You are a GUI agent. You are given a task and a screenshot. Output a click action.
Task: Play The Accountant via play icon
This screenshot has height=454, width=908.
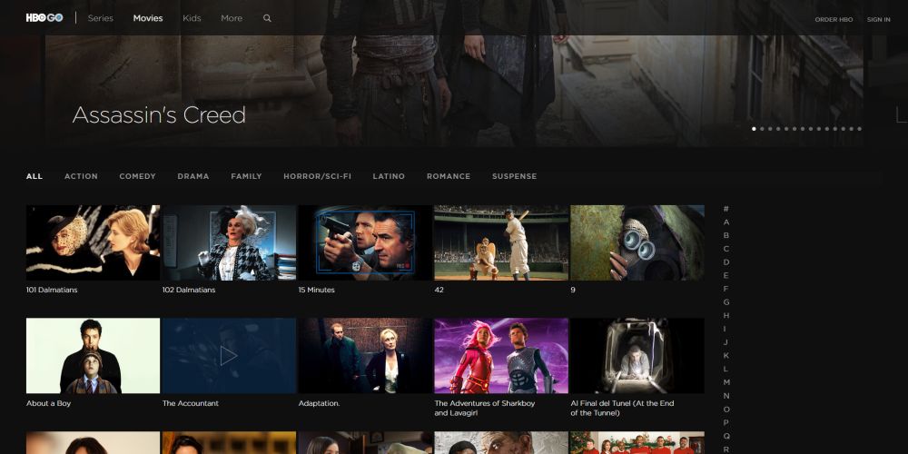click(229, 356)
